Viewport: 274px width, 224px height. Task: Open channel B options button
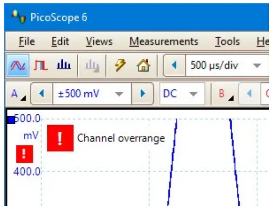226,94
